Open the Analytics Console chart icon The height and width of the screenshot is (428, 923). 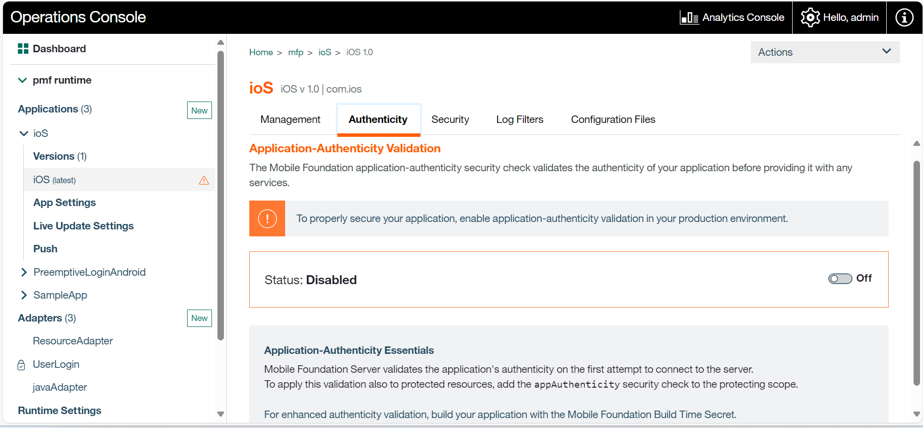(x=689, y=18)
